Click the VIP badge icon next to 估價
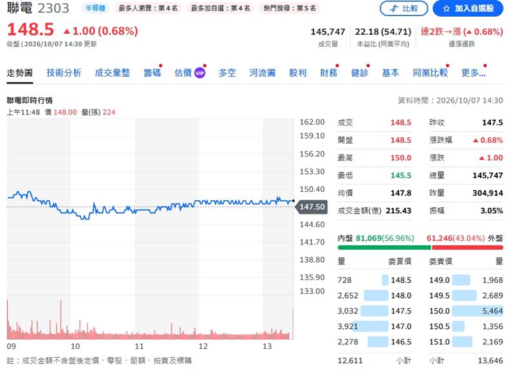The width and height of the screenshot is (516, 372). pyautogui.click(x=200, y=73)
